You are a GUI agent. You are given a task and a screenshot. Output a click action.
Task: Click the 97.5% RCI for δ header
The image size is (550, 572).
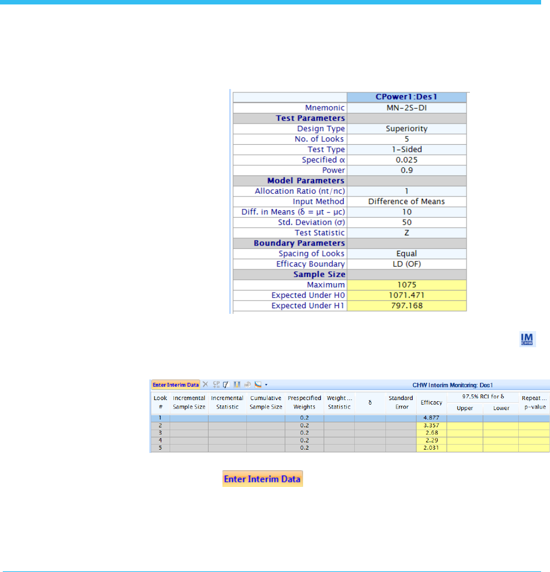tap(483, 397)
